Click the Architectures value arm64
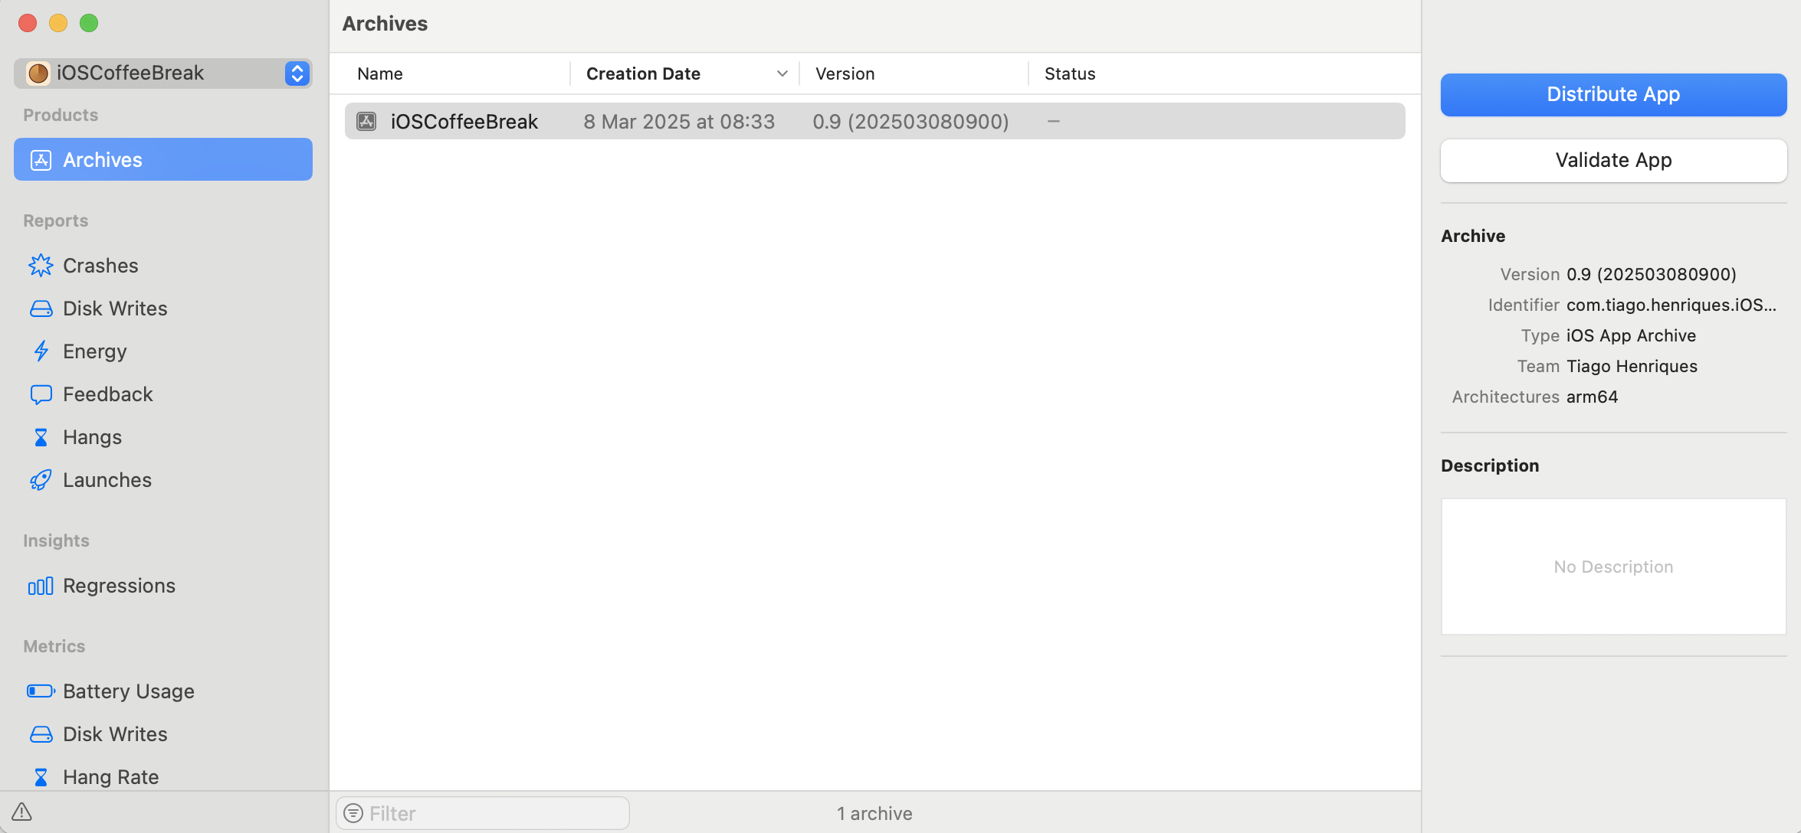Image resolution: width=1801 pixels, height=833 pixels. (x=1592, y=397)
